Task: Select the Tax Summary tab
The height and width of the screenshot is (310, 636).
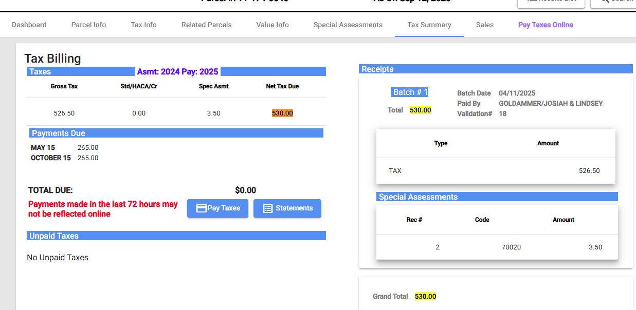Action: click(429, 25)
